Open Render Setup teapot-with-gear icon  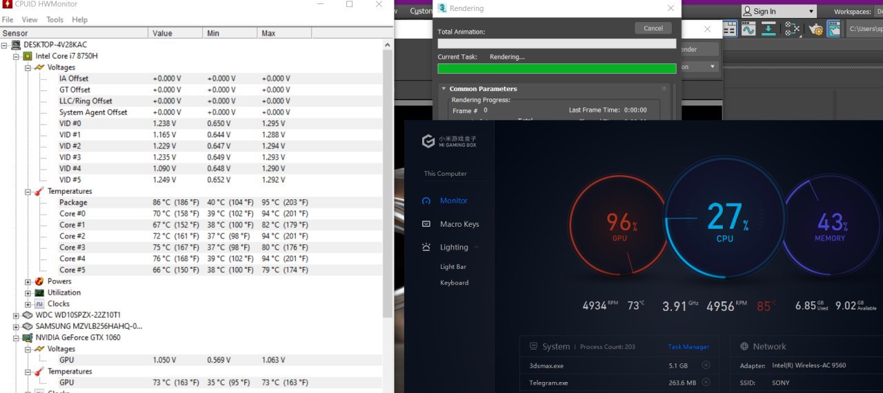click(817, 29)
